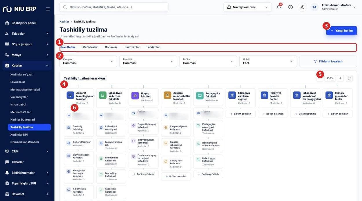Image resolution: width=362 pixels, height=201 pixels.
Task: Switch to the Lavozimlar tab
Action: (x=132, y=47)
